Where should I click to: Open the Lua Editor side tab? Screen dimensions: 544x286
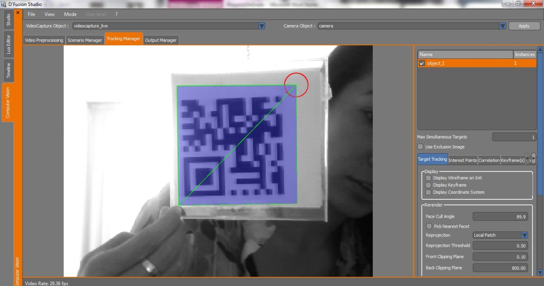pos(8,44)
